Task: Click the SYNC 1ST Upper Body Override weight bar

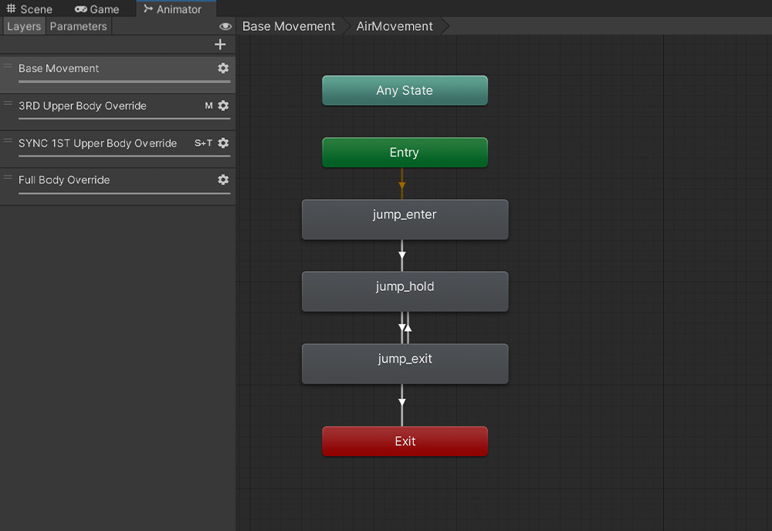Action: [124, 156]
